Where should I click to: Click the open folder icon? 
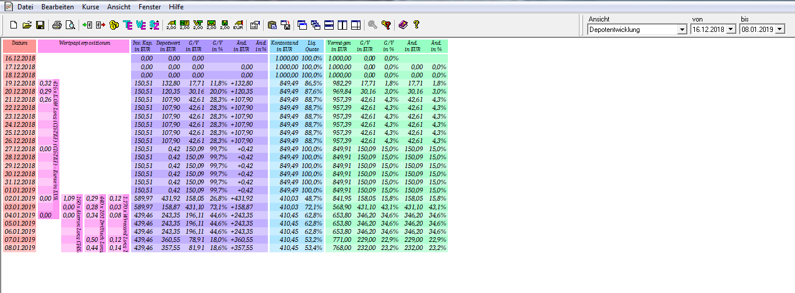pos(27,25)
